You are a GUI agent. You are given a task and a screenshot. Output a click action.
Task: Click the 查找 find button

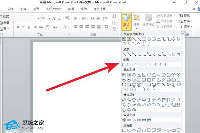(184, 16)
